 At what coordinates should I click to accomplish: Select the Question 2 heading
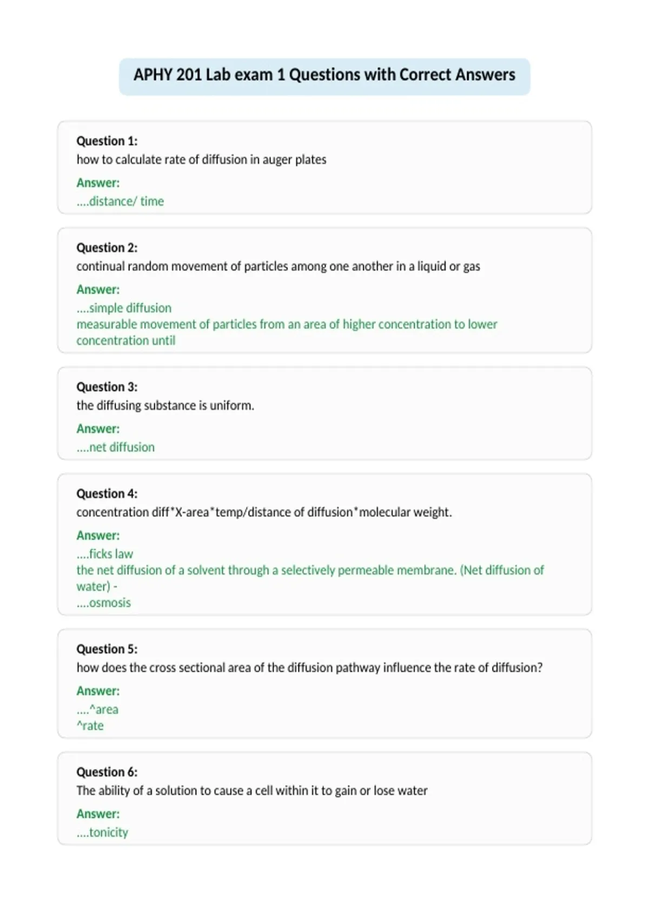point(107,248)
